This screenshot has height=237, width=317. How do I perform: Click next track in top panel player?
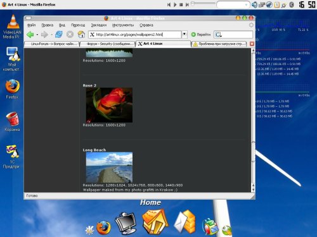[187, 4]
